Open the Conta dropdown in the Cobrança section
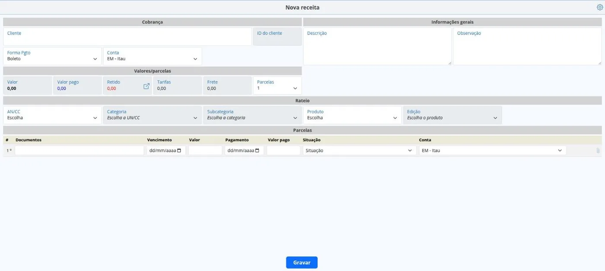This screenshot has height=271, width=605. (x=152, y=56)
